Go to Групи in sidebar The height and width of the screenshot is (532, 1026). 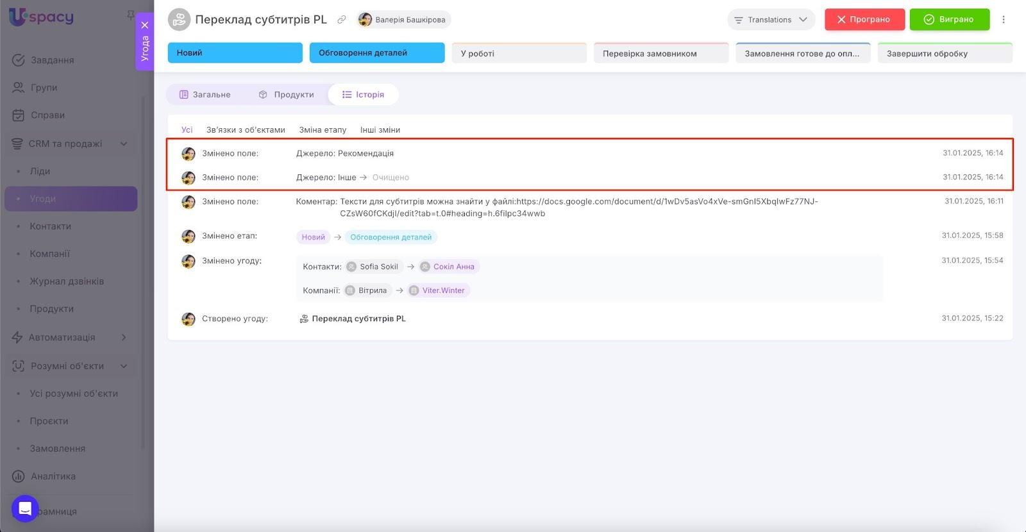tap(44, 88)
